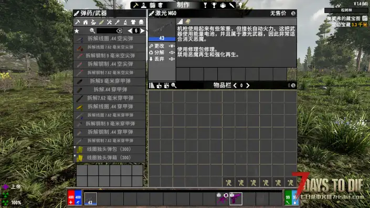
Task: Click the recipe search magnifier icon
Action: coord(92,31)
